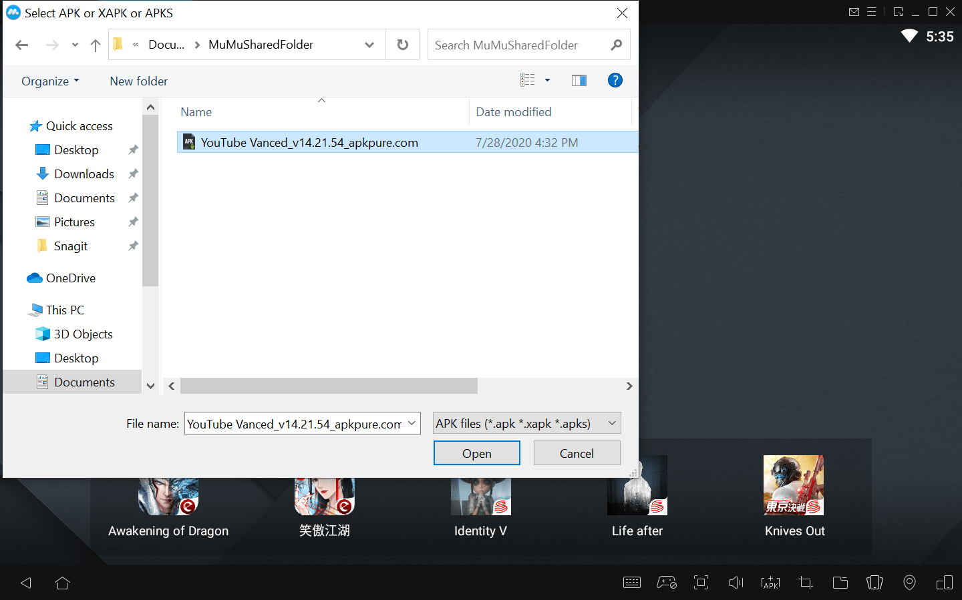This screenshot has width=962, height=600.
Task: Take a screenshot with the crop icon
Action: (805, 582)
